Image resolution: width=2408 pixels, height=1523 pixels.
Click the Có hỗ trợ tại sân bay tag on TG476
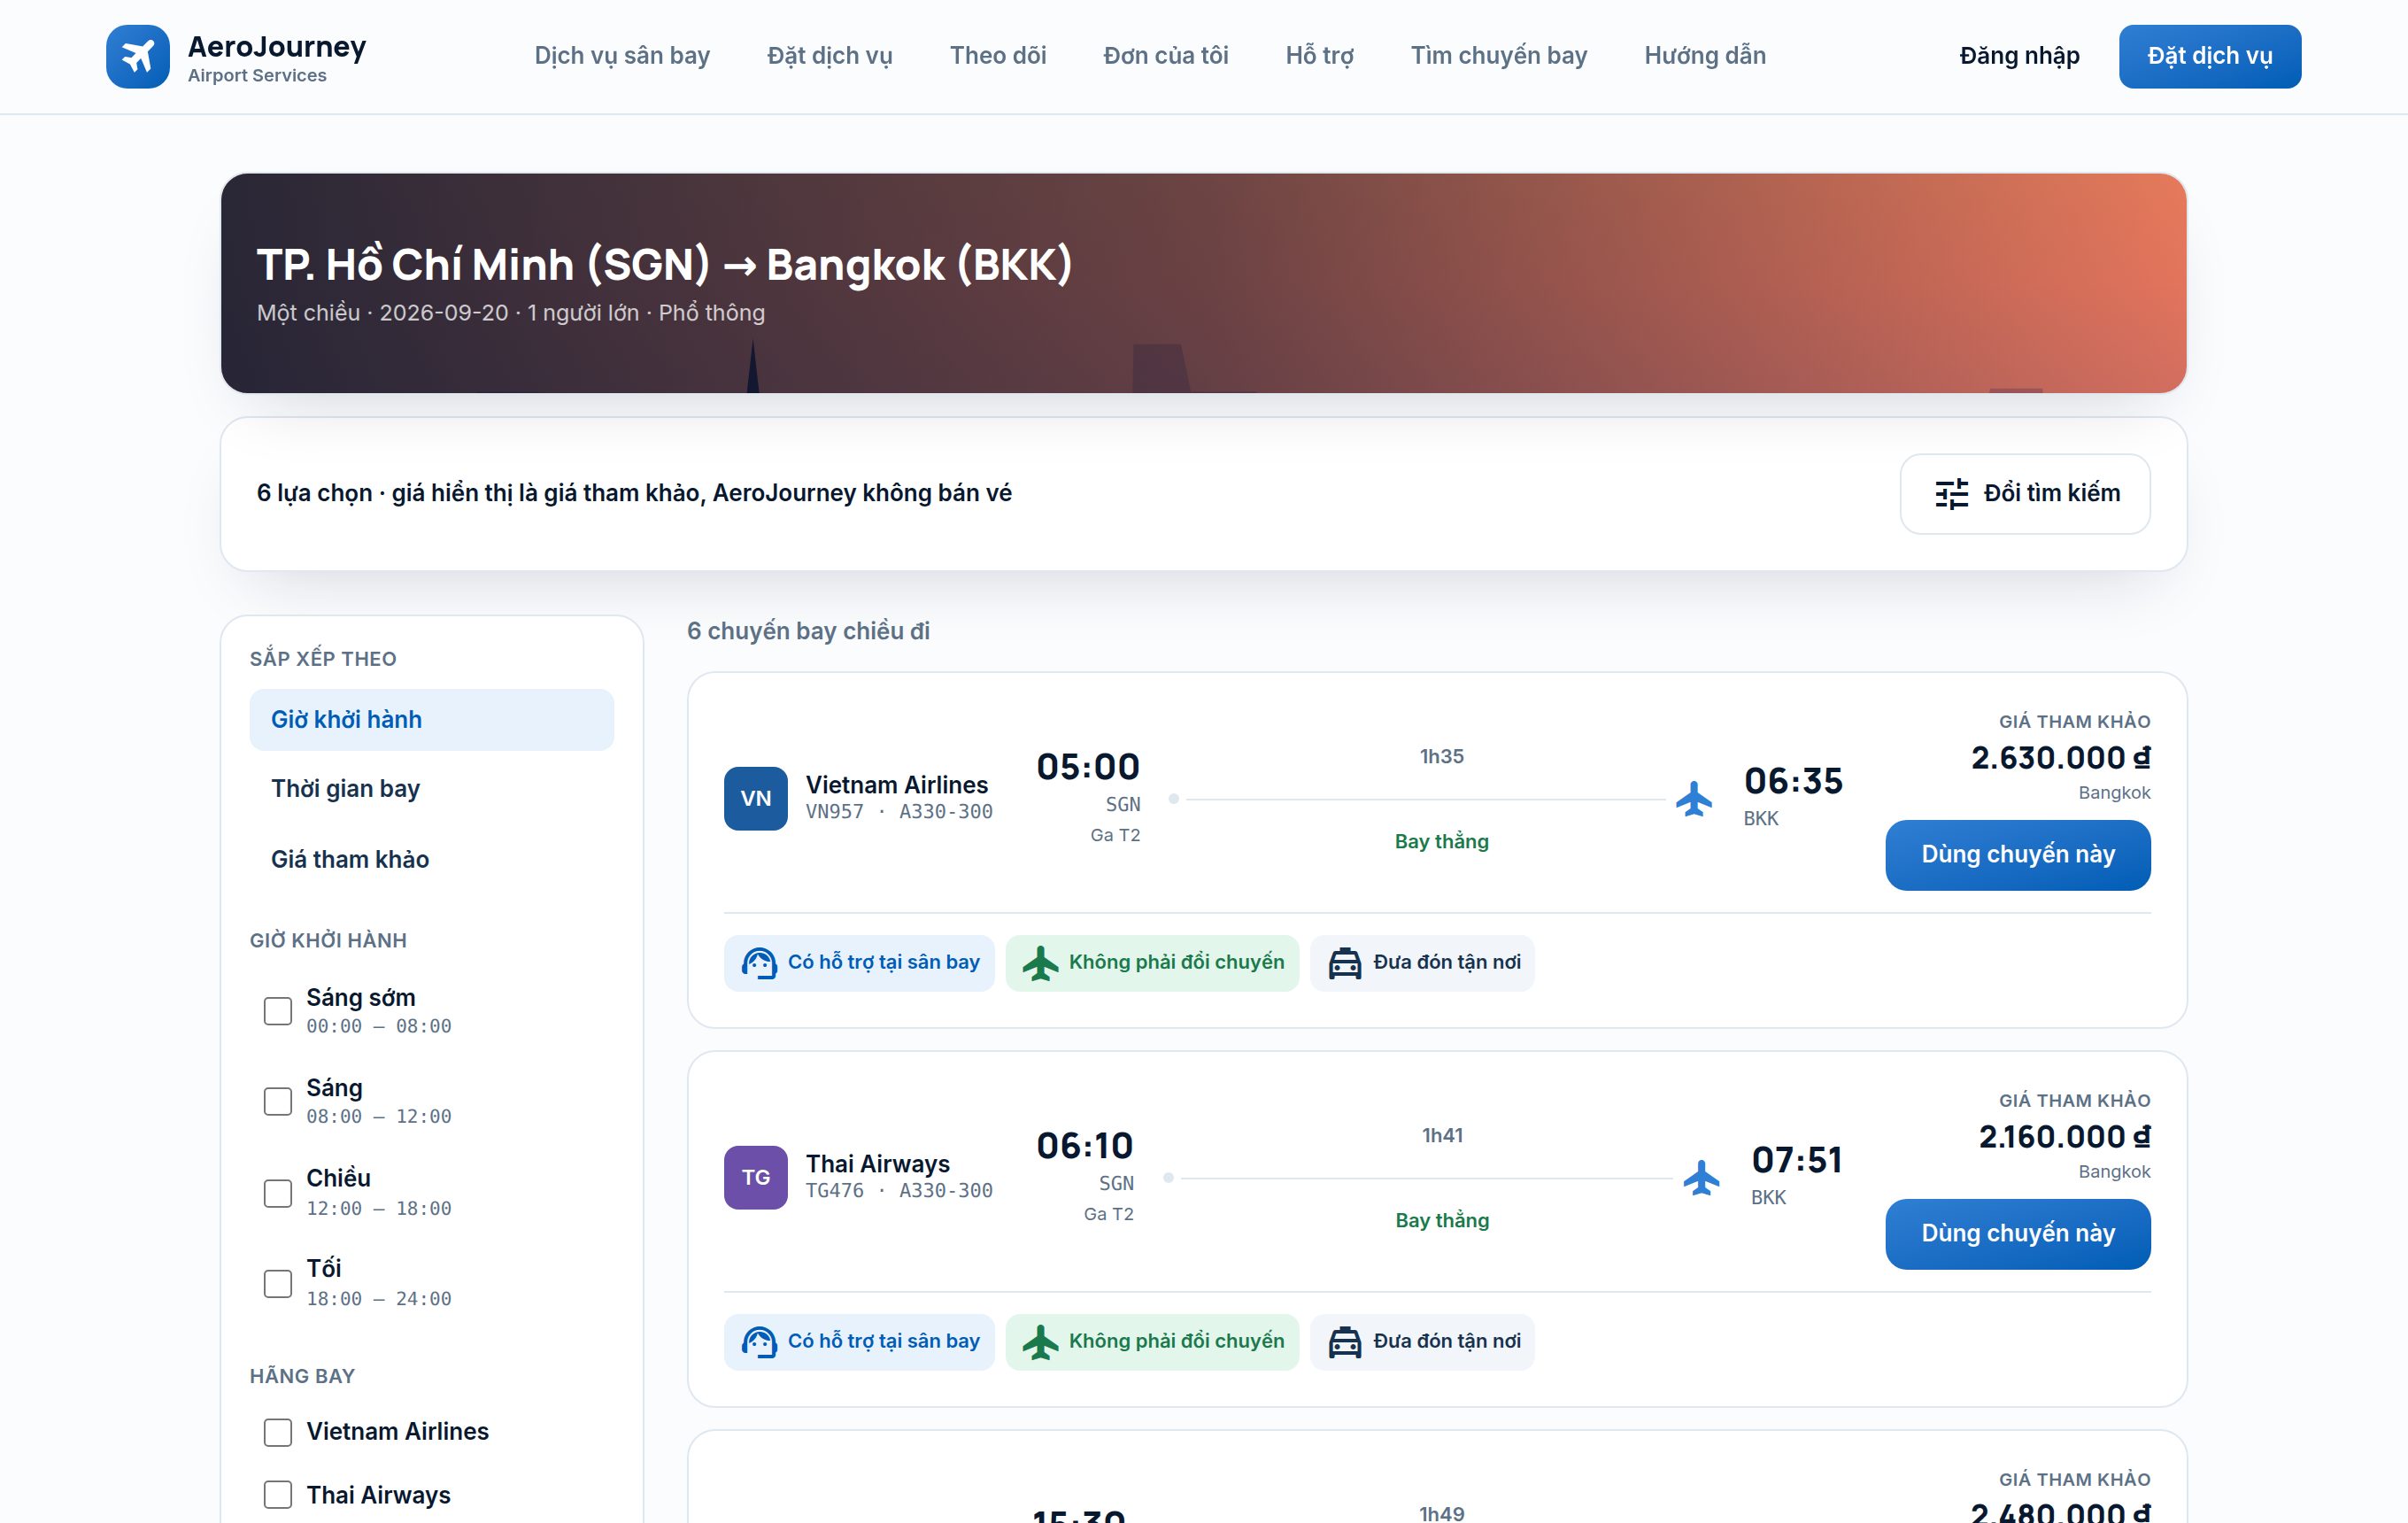coord(859,1342)
